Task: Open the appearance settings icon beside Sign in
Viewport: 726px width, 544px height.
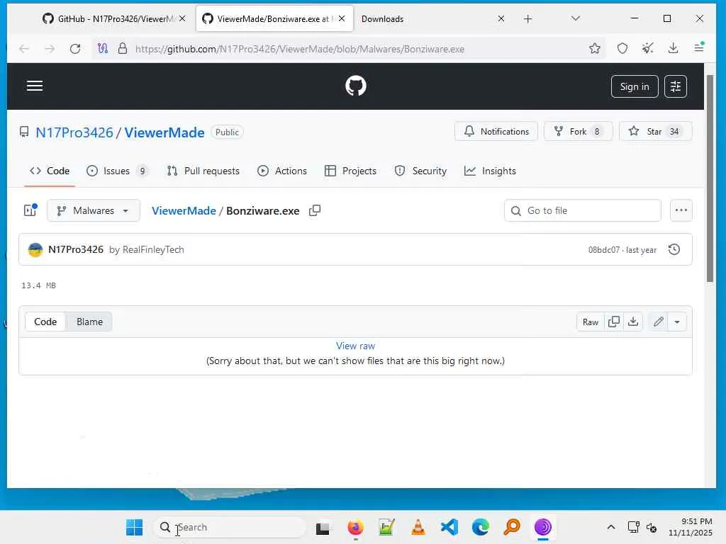Action: (x=676, y=86)
